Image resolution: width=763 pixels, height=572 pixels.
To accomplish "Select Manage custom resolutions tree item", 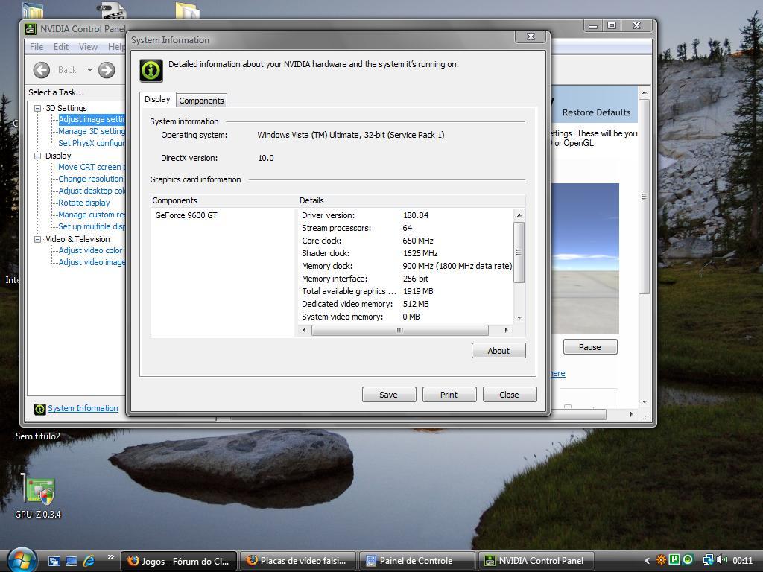I will 92,214.
